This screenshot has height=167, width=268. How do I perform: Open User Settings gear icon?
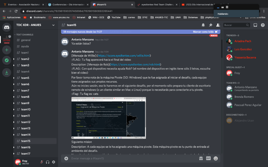click(54, 162)
